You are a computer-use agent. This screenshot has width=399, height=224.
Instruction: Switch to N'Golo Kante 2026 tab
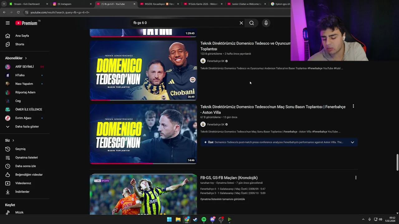tap(203, 4)
